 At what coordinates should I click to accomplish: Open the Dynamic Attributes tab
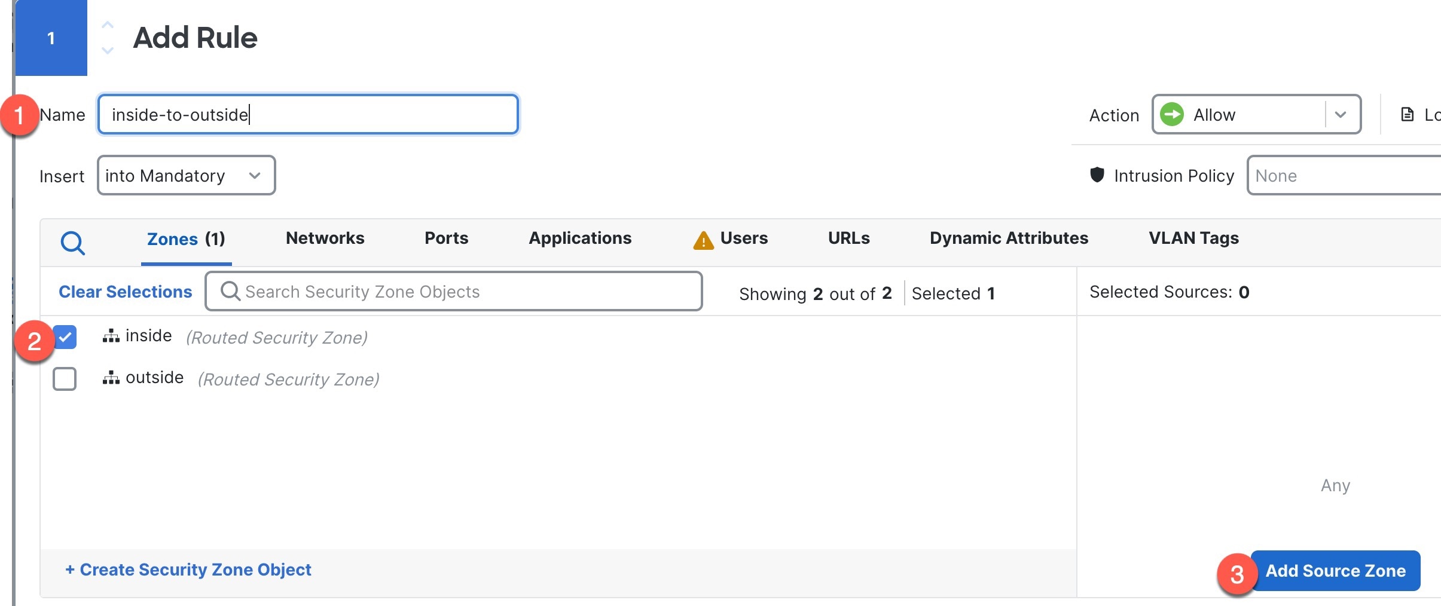click(1009, 238)
